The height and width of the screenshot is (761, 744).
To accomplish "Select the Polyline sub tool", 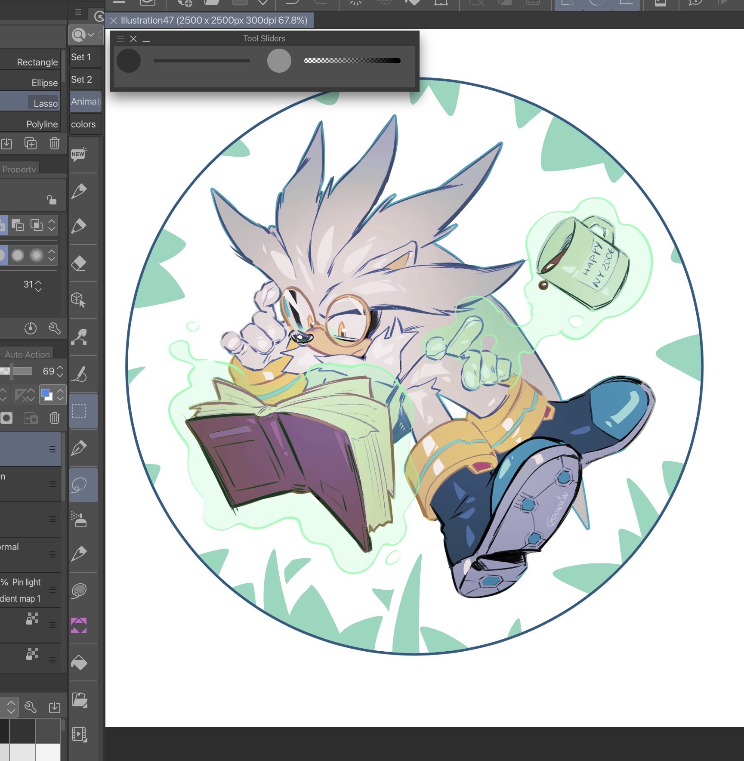I will click(42, 124).
